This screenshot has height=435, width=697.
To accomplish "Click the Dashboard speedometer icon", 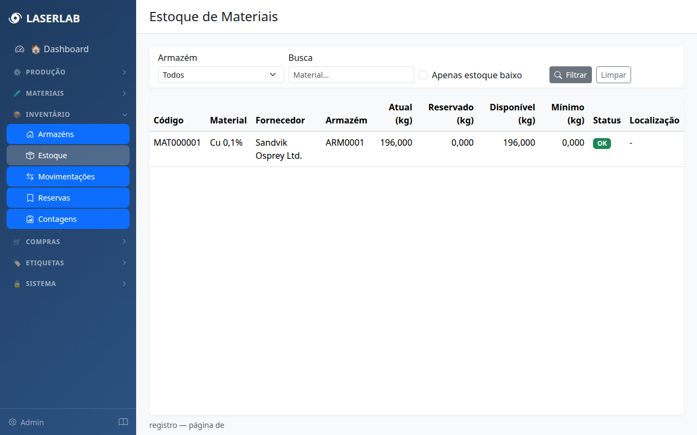I will coord(20,49).
